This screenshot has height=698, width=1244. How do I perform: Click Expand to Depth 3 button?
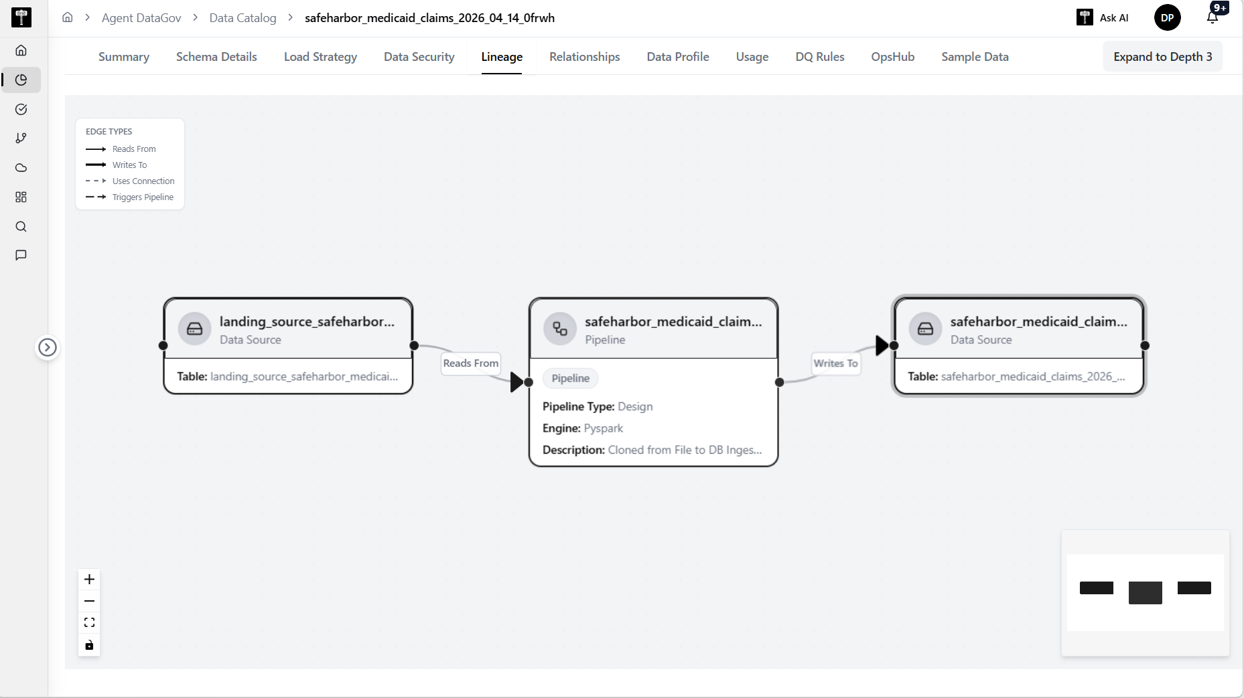click(x=1162, y=57)
